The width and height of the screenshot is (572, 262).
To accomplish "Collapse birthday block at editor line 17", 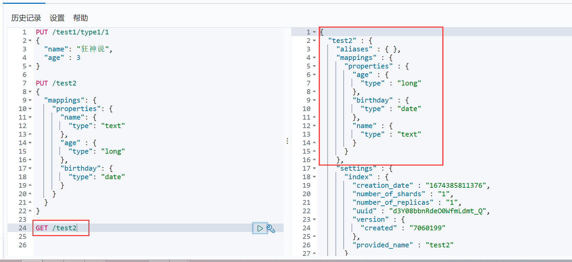I will (x=30, y=169).
